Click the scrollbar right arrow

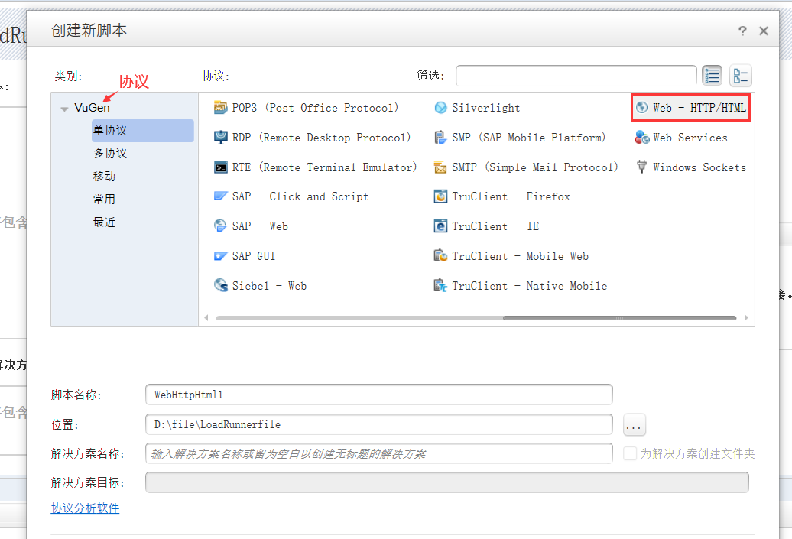[747, 318]
